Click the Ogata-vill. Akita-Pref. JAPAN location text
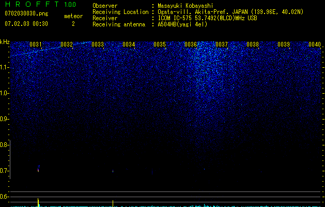The image size is (325, 207). pyautogui.click(x=230, y=12)
